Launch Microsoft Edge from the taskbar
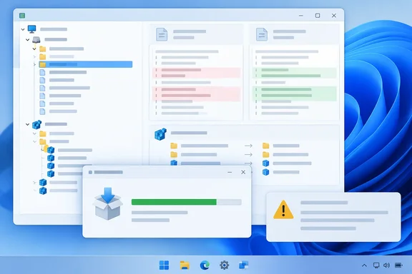 (x=205, y=265)
